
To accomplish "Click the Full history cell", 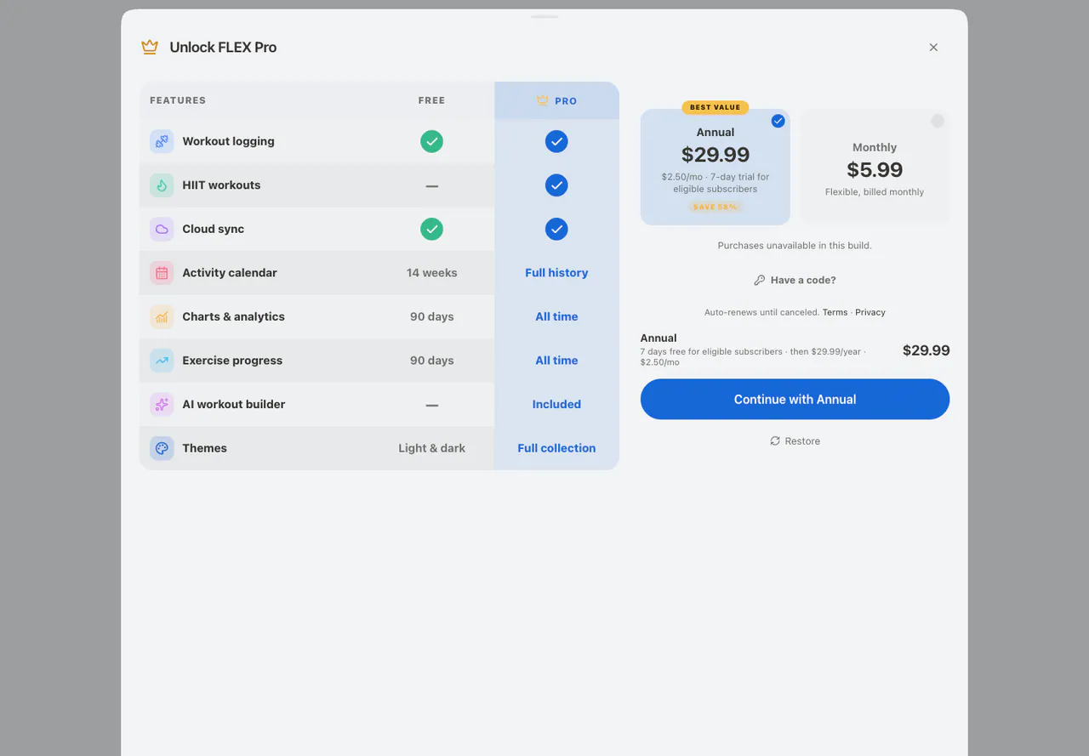I will [556, 273].
